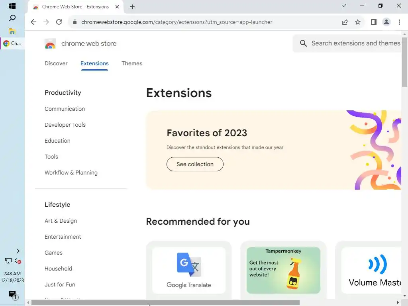Click the Favorites of 2023 heading
This screenshot has height=306, width=408.
pos(207,133)
